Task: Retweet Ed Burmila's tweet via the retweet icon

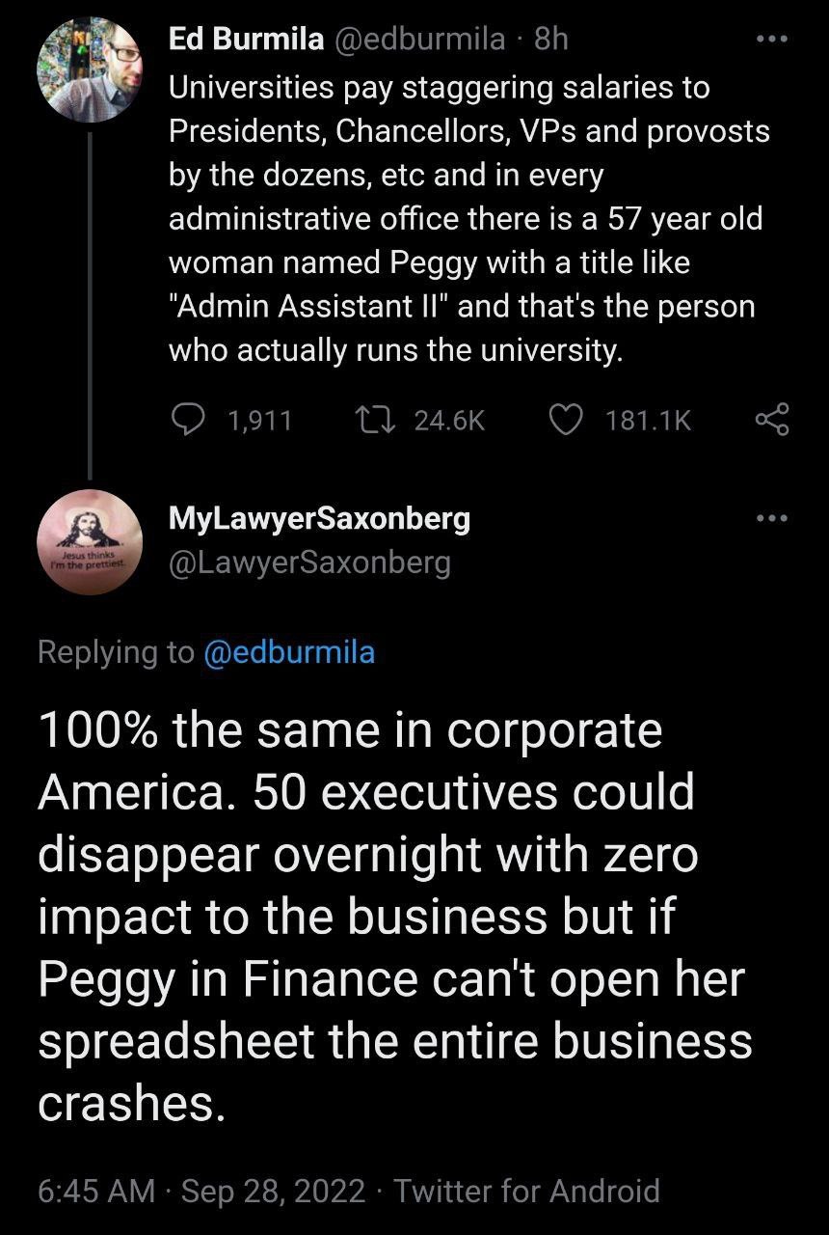Action: [x=368, y=419]
